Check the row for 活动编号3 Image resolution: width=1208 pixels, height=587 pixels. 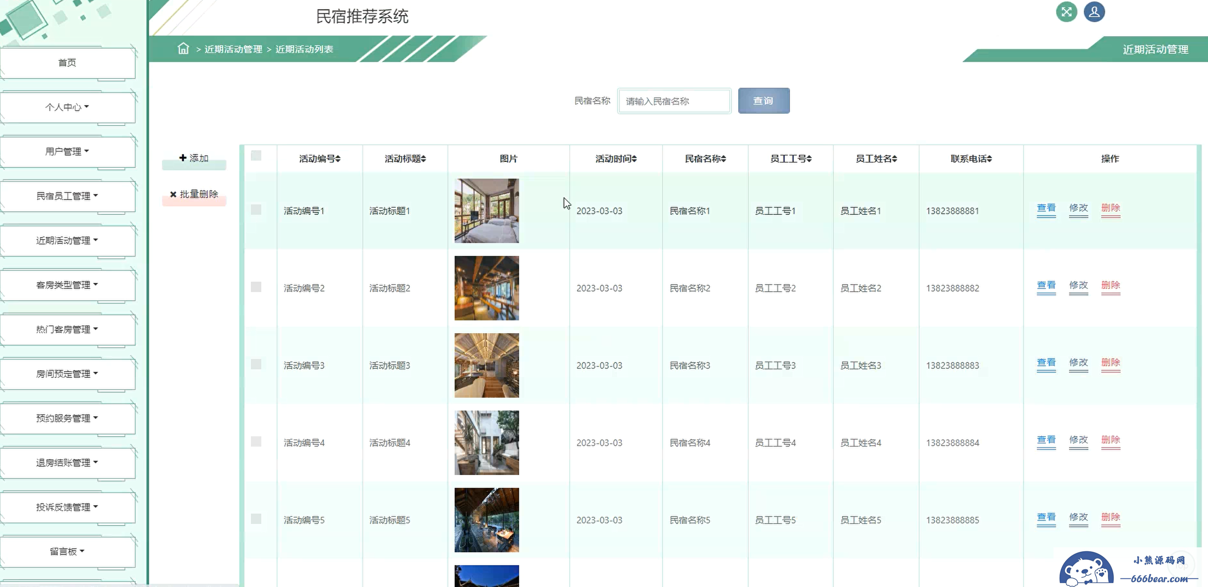(256, 364)
